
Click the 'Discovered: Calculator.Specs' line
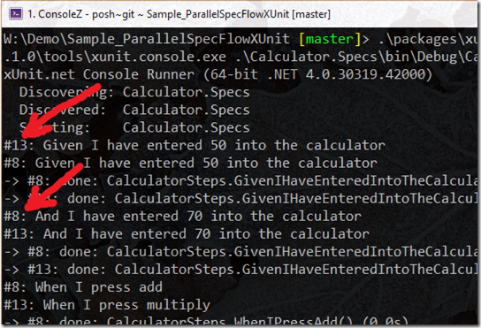pyautogui.click(x=134, y=110)
